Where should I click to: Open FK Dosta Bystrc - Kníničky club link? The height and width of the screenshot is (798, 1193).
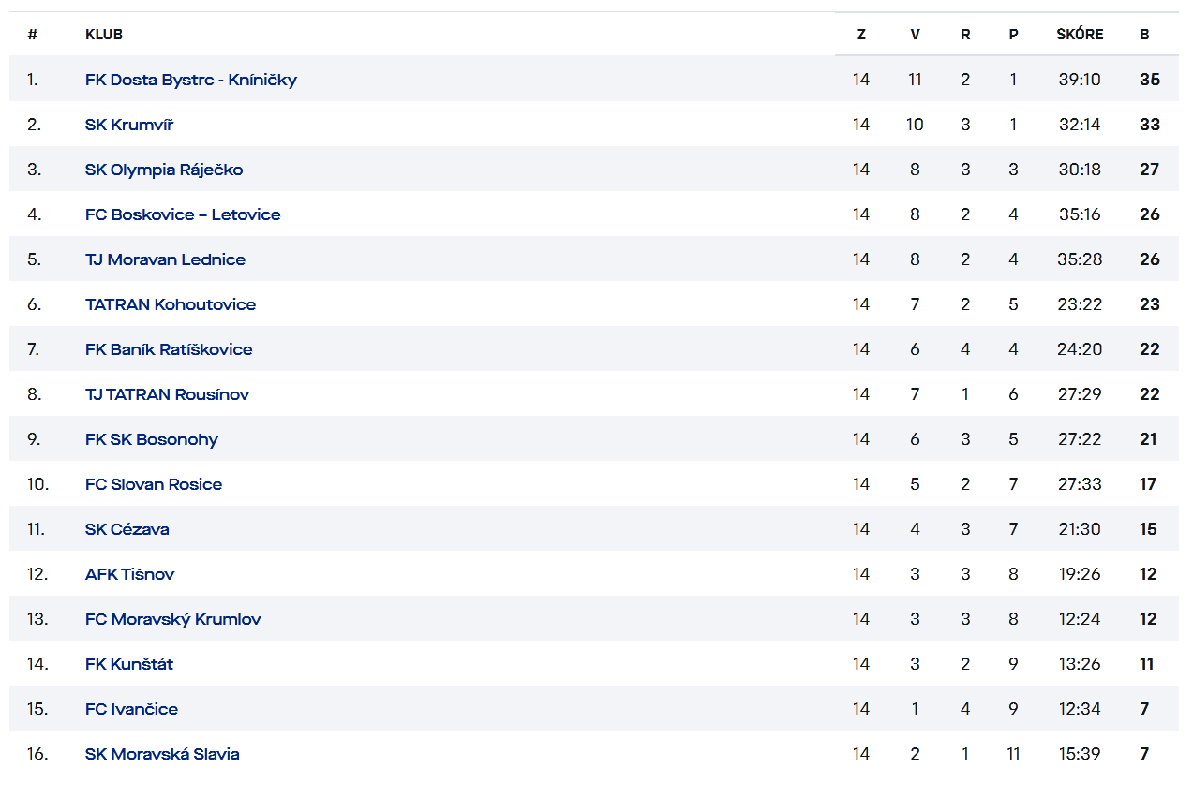click(190, 80)
